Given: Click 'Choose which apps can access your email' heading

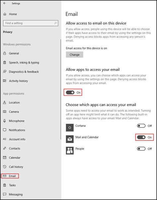Looking at the screenshot, I should click(x=101, y=105).
